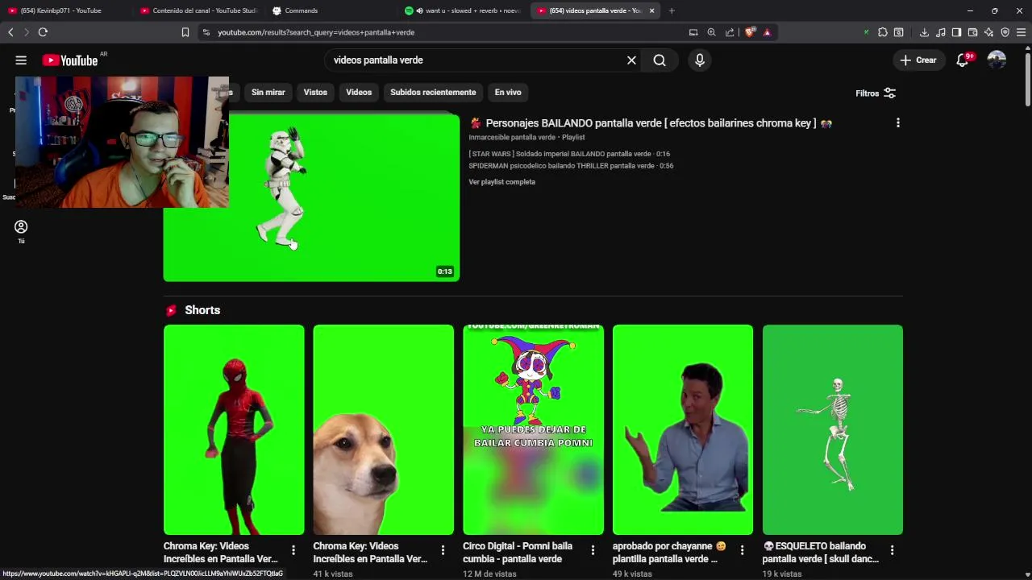Open Personajes BAILANDO pantalla verde playlist title
This screenshot has height=580, width=1032.
click(651, 123)
